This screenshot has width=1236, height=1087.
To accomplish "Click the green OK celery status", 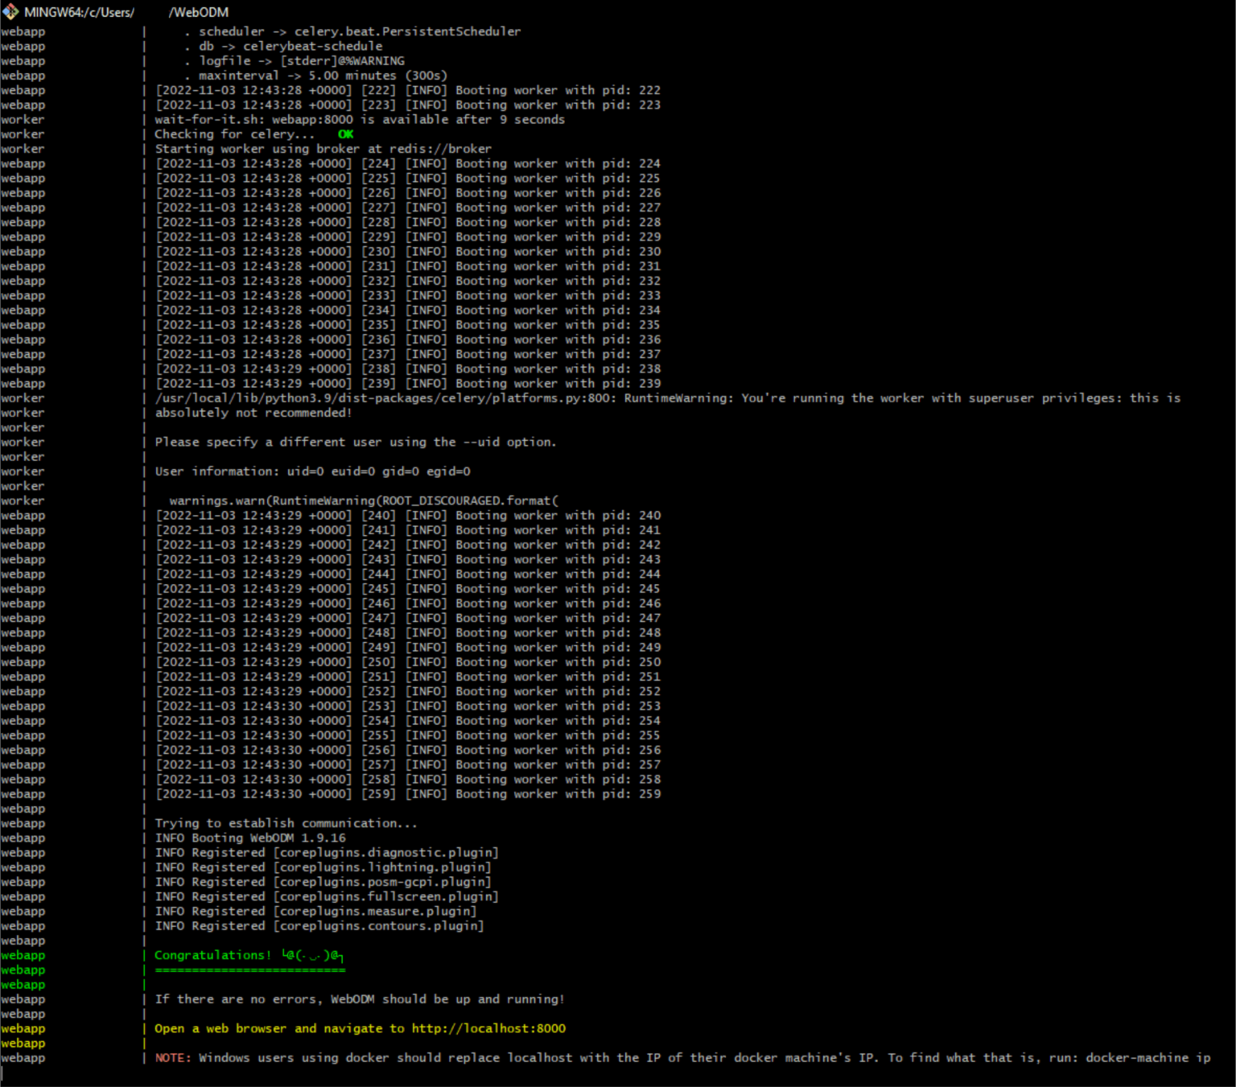I will [345, 134].
